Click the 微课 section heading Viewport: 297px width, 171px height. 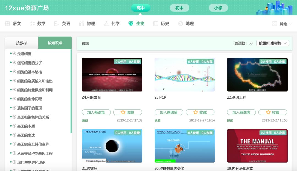[x=86, y=43]
